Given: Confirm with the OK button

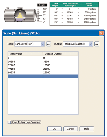Looking at the screenshot, I should tap(54, 129).
